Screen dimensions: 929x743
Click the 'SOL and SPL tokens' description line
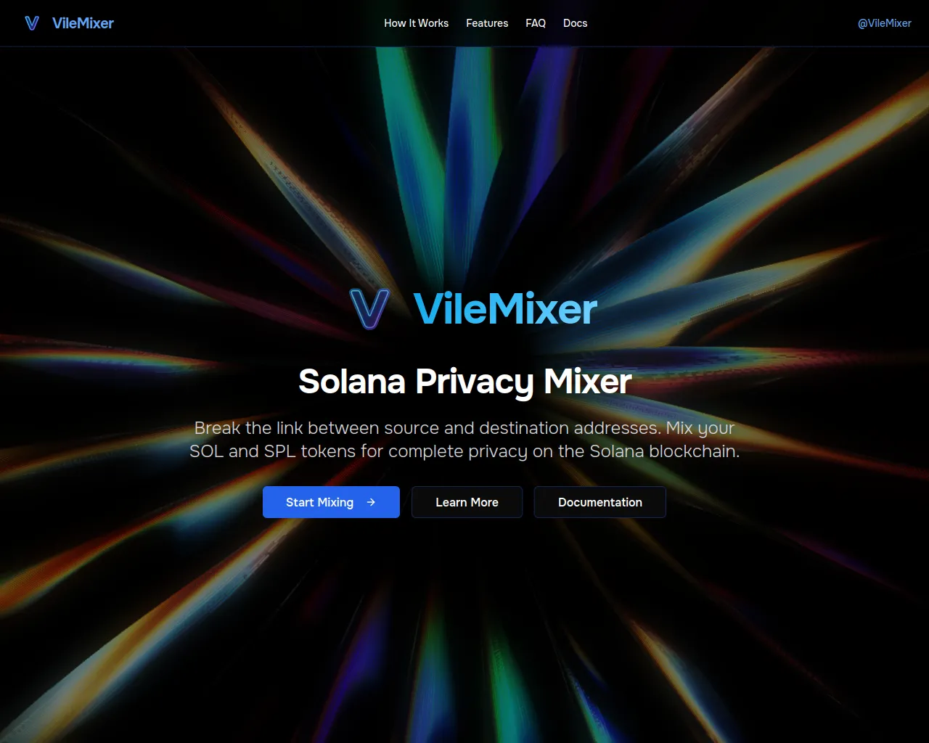point(464,451)
